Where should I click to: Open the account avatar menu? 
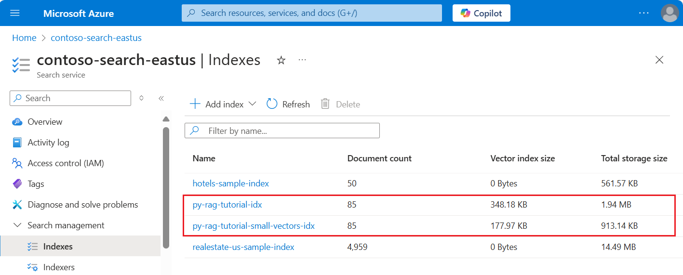coord(670,13)
